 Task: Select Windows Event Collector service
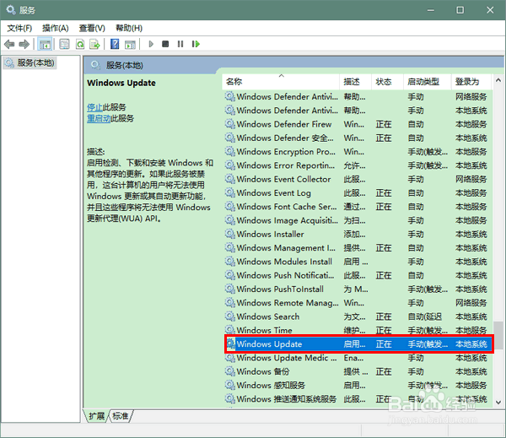coord(358,179)
